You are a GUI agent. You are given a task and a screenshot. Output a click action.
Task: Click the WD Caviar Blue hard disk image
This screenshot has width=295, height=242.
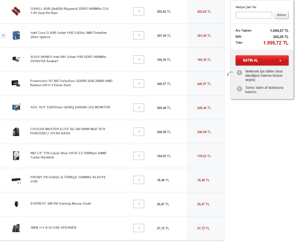click(x=16, y=155)
